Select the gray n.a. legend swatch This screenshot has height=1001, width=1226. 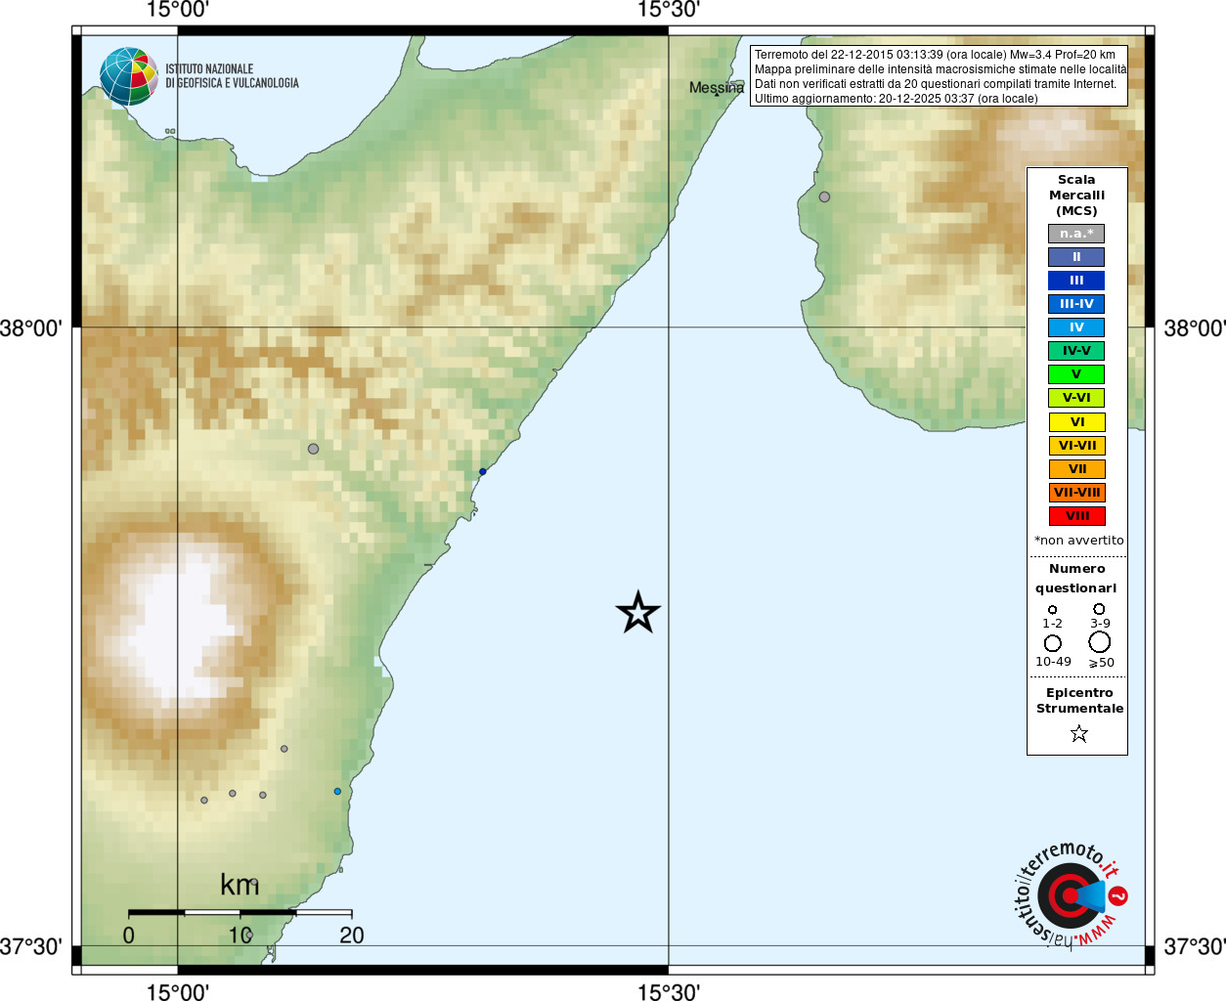pos(1076,234)
